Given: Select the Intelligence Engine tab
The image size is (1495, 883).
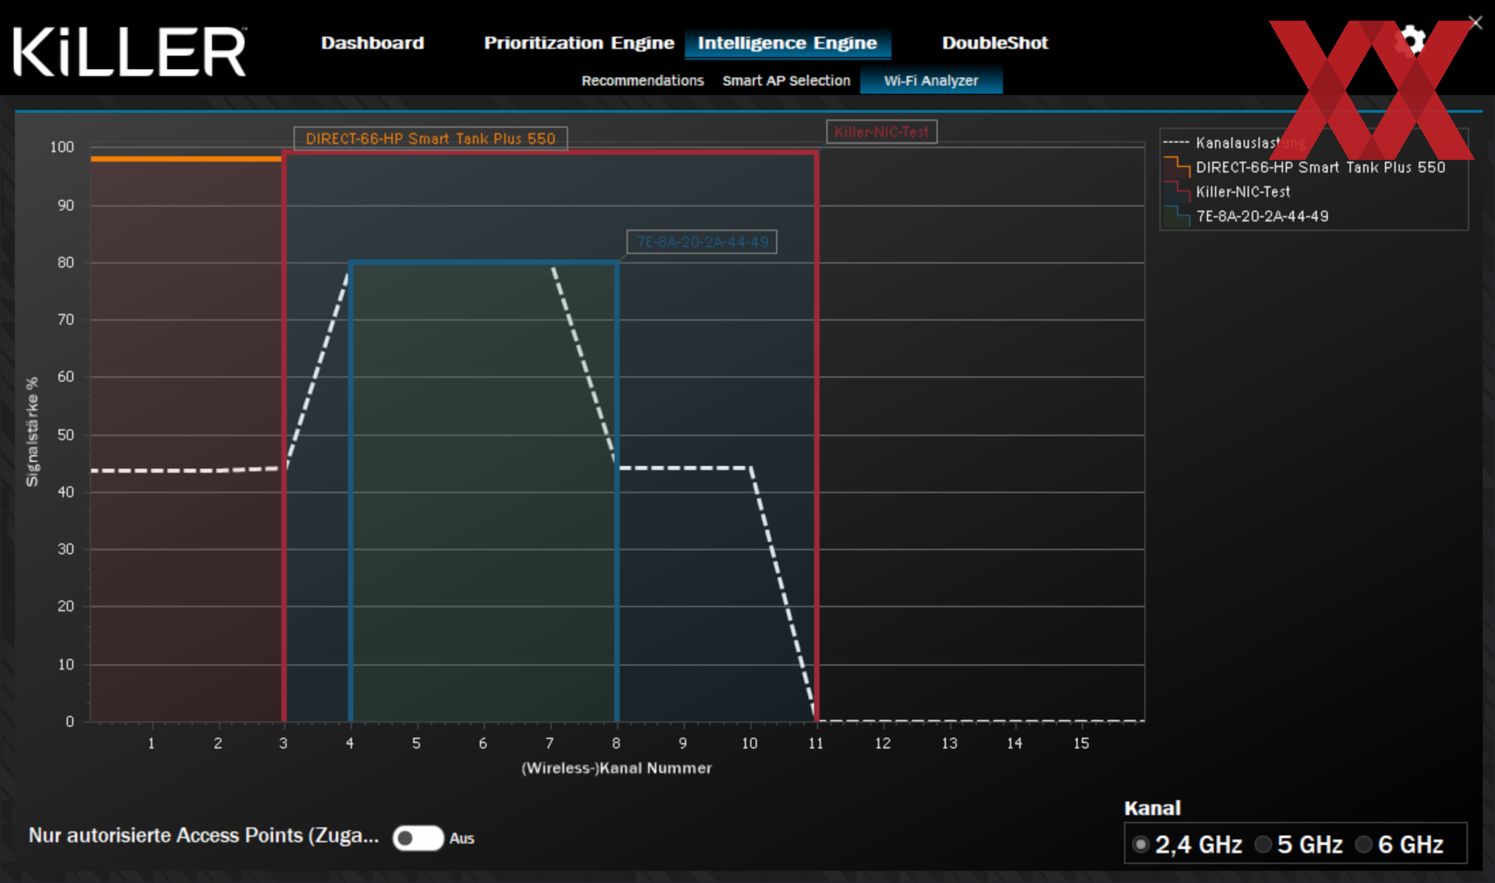Looking at the screenshot, I should (x=787, y=43).
